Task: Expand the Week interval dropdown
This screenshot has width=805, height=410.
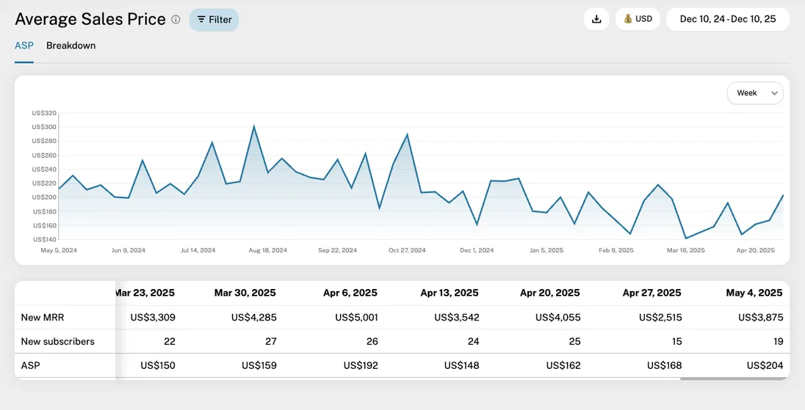Action: (755, 93)
